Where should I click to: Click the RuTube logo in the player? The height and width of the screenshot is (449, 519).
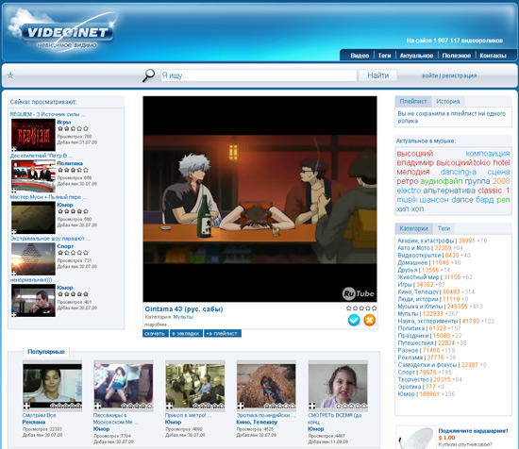point(359,293)
